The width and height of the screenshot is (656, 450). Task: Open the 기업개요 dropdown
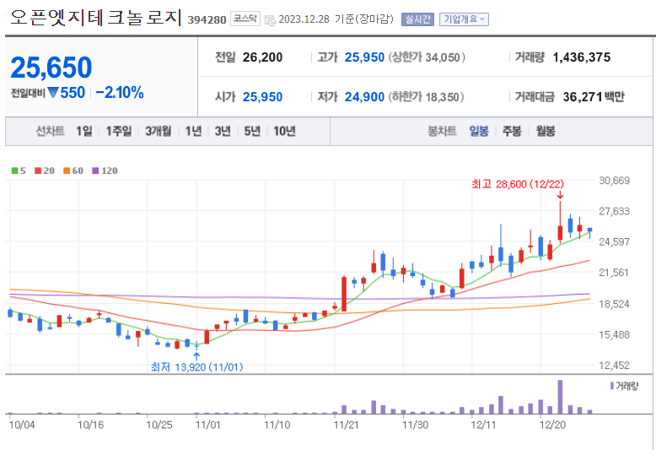(464, 19)
